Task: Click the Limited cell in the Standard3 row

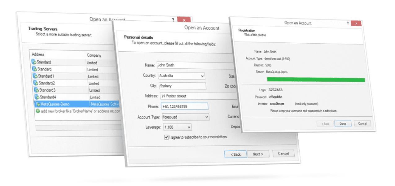Action: 94,90
